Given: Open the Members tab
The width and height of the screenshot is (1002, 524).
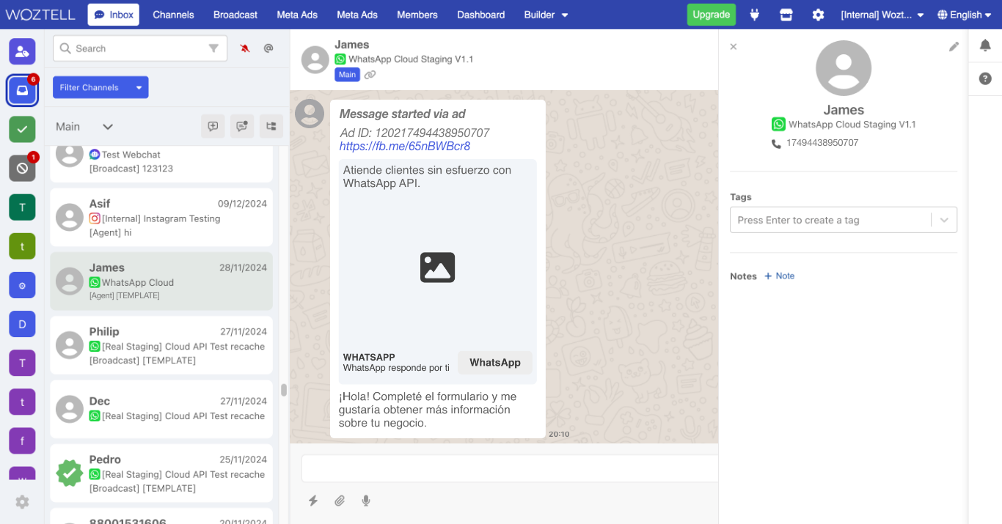Looking at the screenshot, I should tap(417, 15).
